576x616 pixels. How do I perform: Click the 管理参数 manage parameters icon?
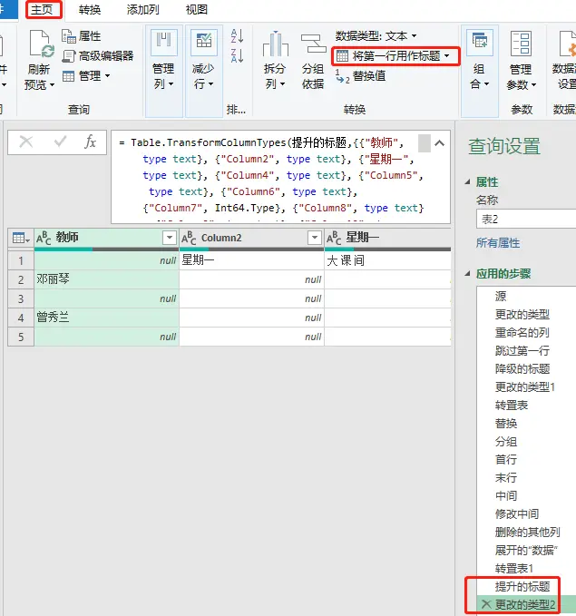click(521, 44)
